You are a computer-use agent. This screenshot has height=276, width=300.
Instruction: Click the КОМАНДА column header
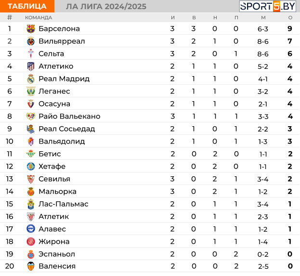(x=39, y=18)
